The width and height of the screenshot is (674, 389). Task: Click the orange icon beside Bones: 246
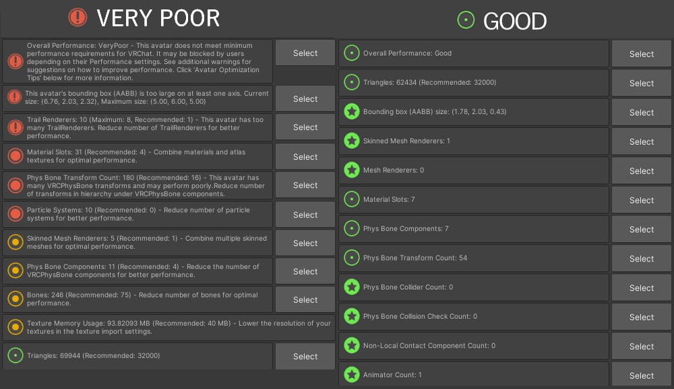coord(16,299)
